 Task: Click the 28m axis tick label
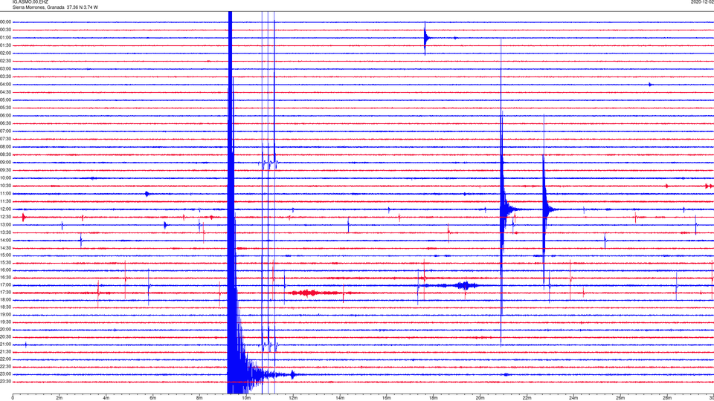click(x=667, y=398)
